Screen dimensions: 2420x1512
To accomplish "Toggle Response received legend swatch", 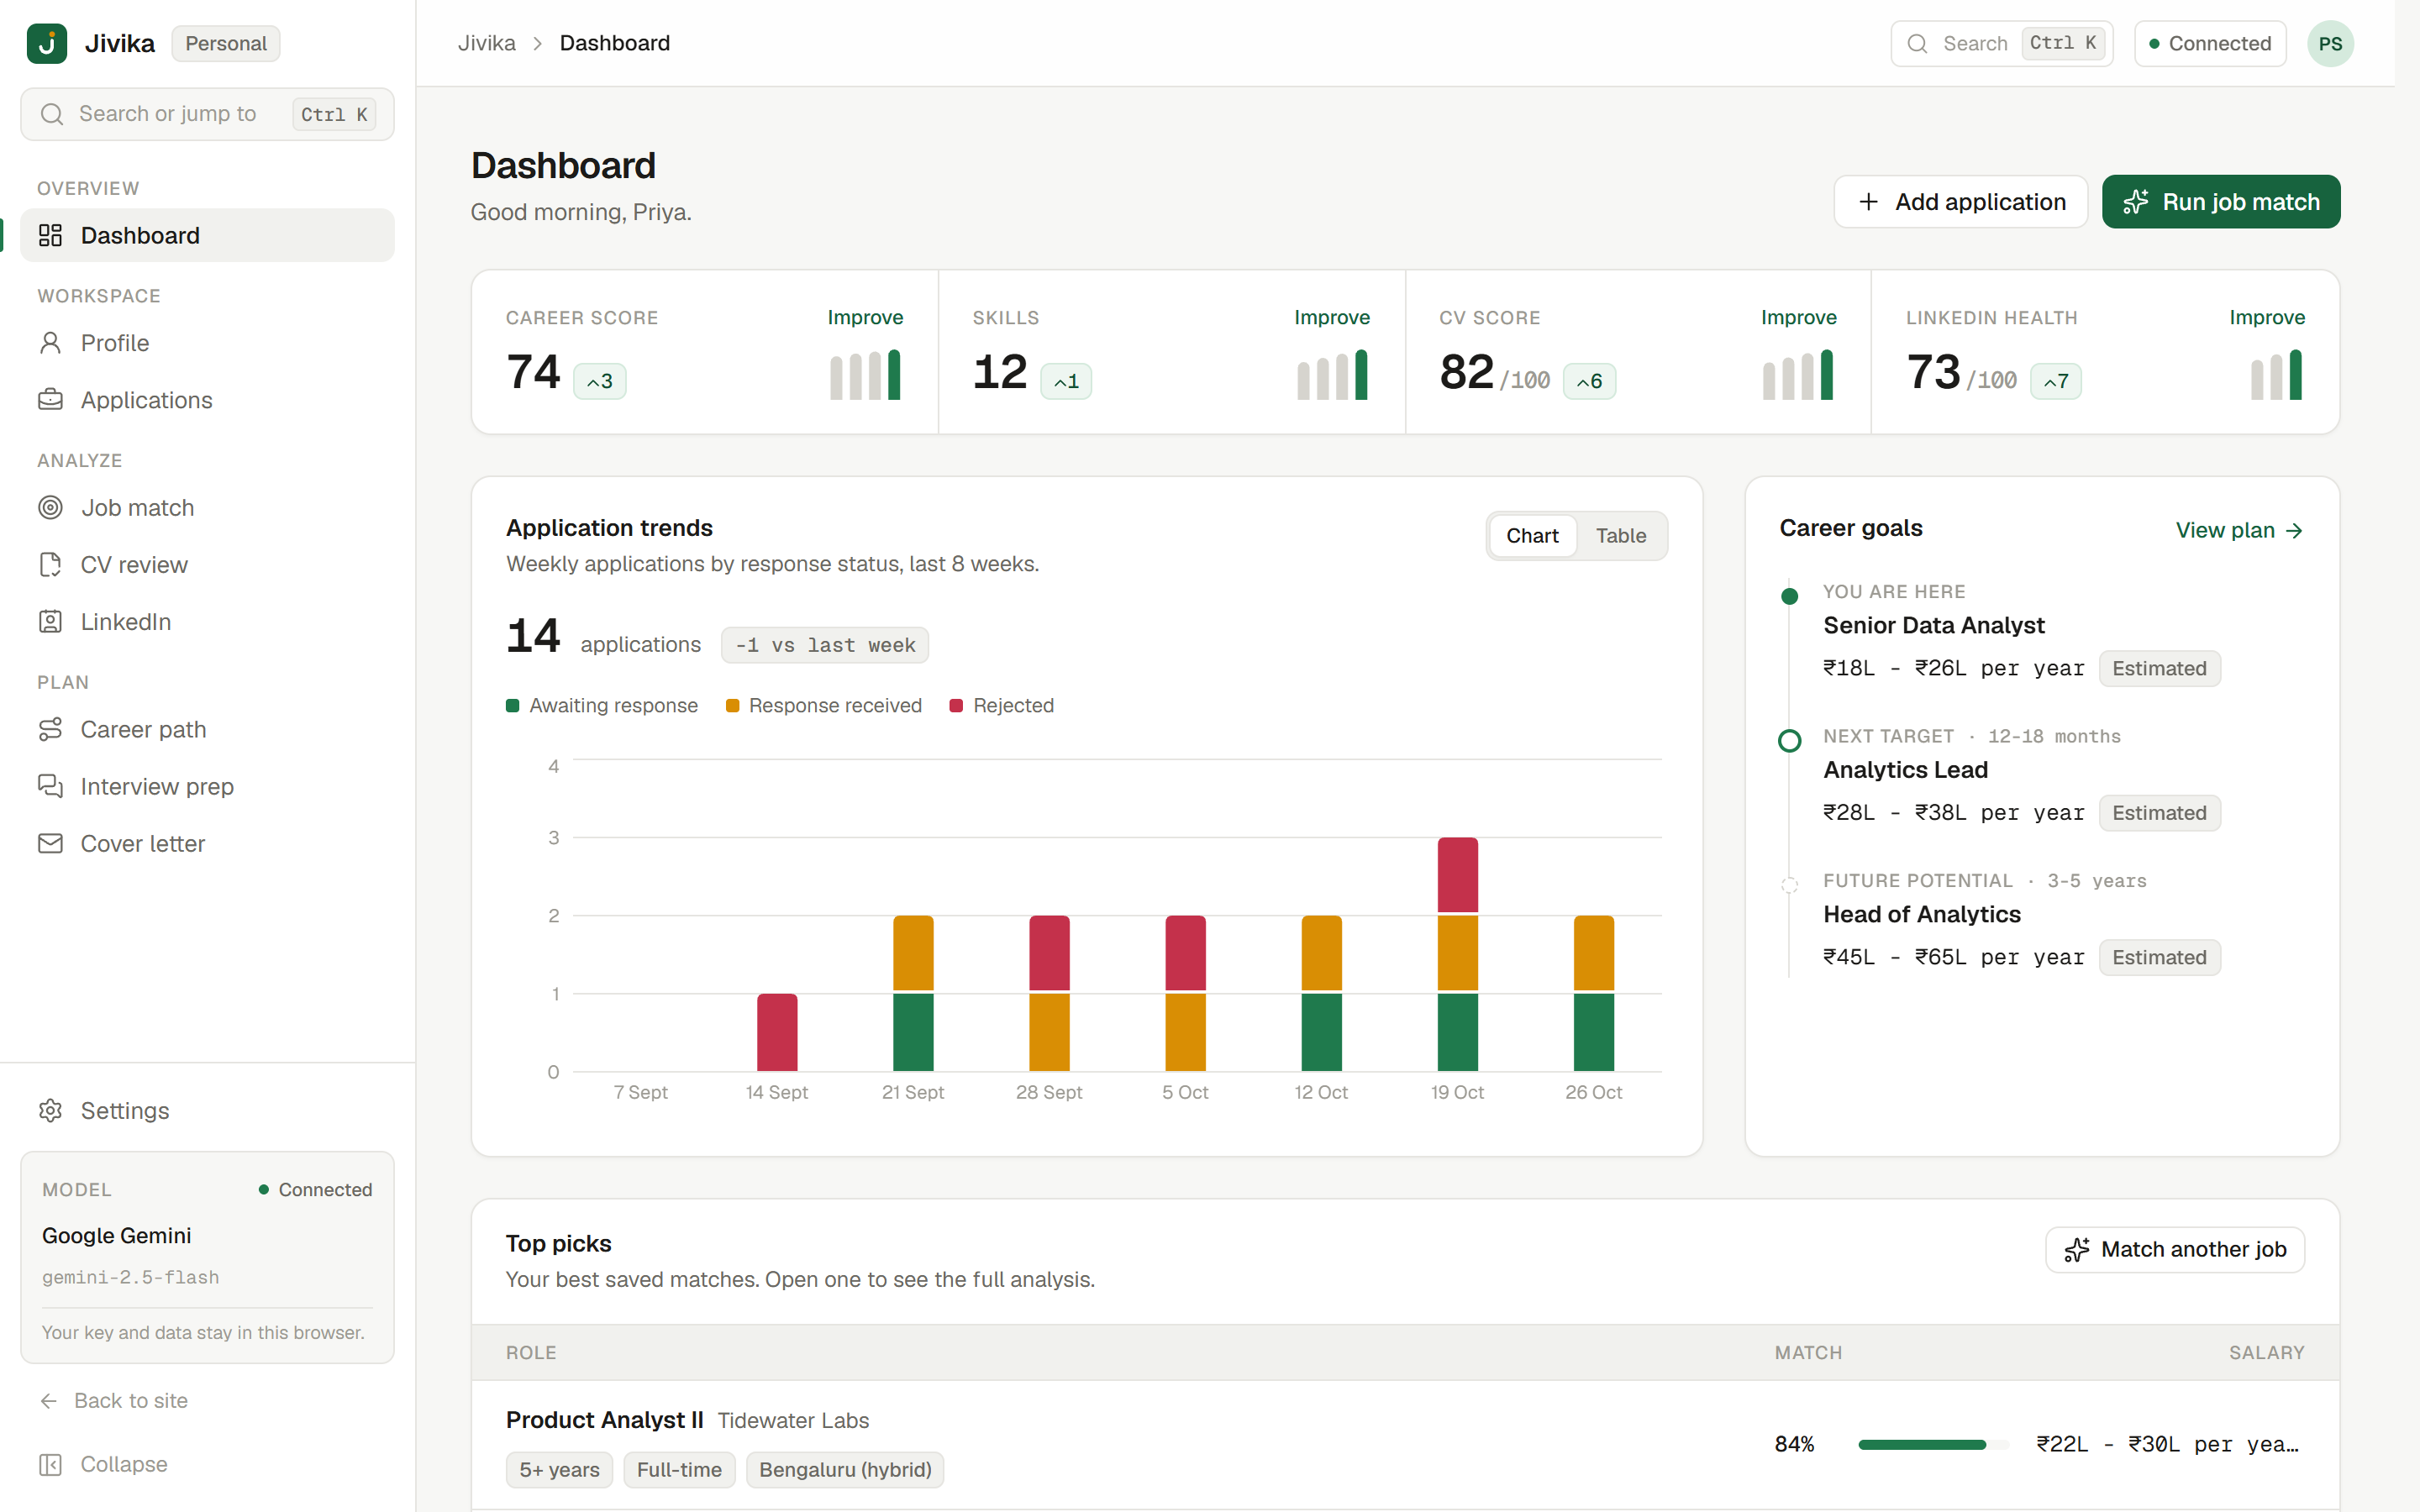I will [x=732, y=706].
